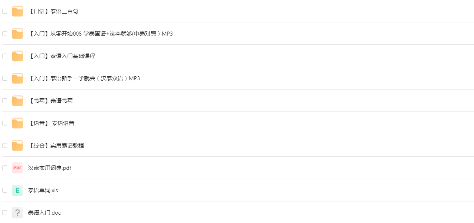
Task: Click folder icon beside 从零开始005 学泰国语
Action: click(18, 34)
